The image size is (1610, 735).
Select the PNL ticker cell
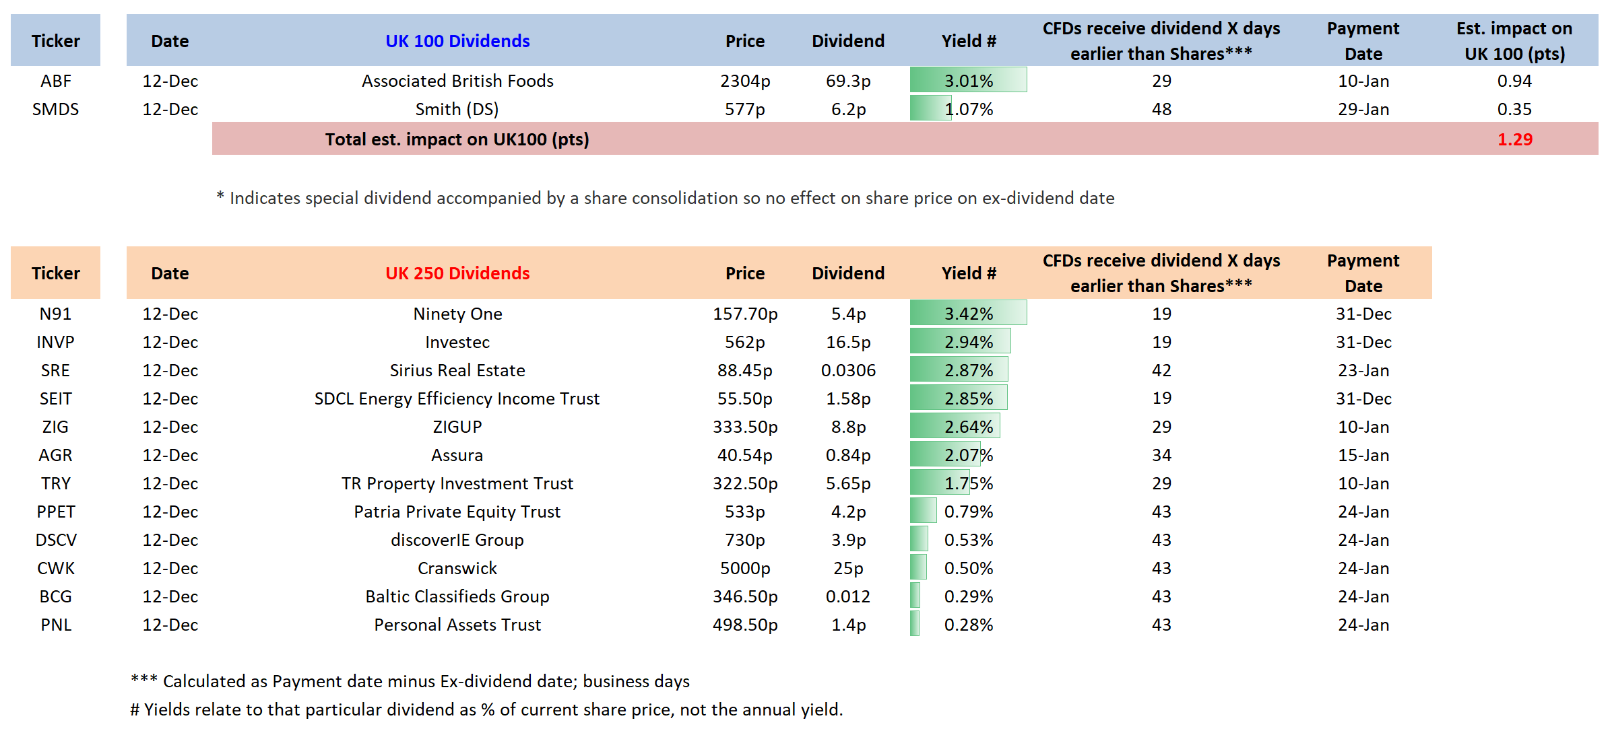(55, 625)
